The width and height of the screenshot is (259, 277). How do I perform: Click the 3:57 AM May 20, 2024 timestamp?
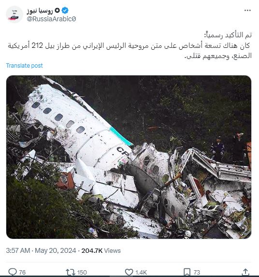(x=41, y=250)
